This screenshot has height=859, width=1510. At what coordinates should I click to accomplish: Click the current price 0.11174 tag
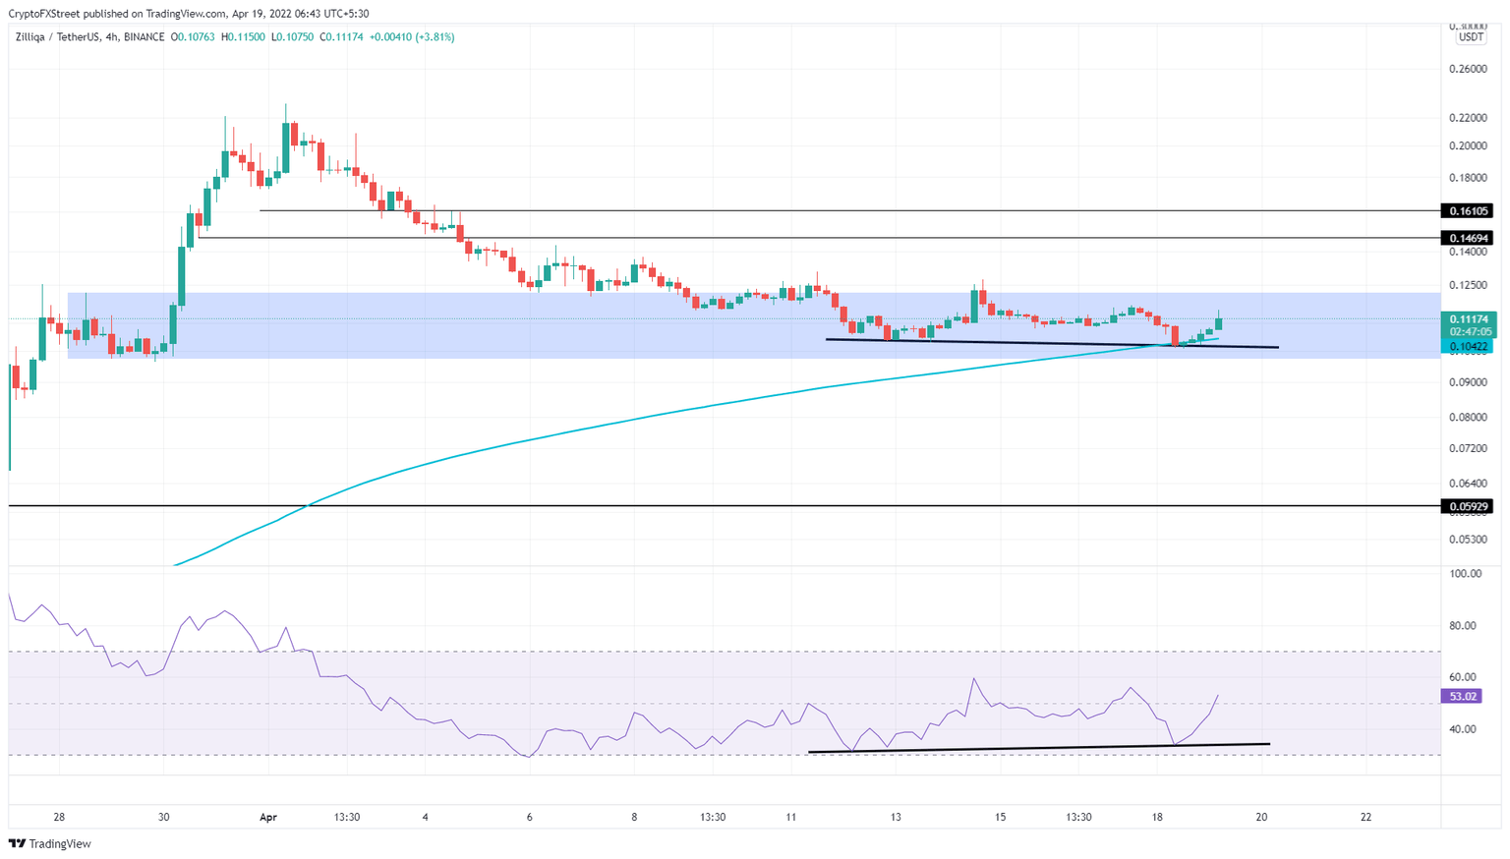coord(1469,320)
